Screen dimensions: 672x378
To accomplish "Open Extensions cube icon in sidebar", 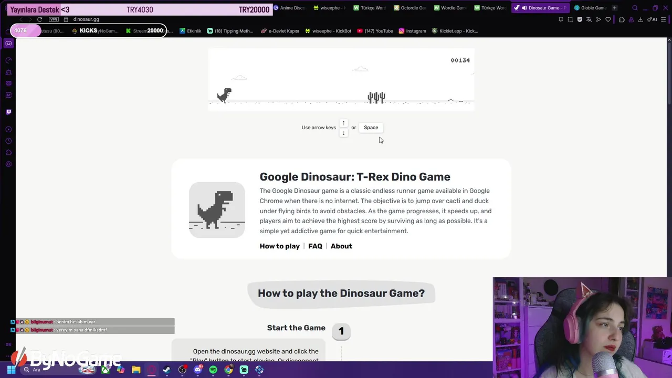I will 8,153.
